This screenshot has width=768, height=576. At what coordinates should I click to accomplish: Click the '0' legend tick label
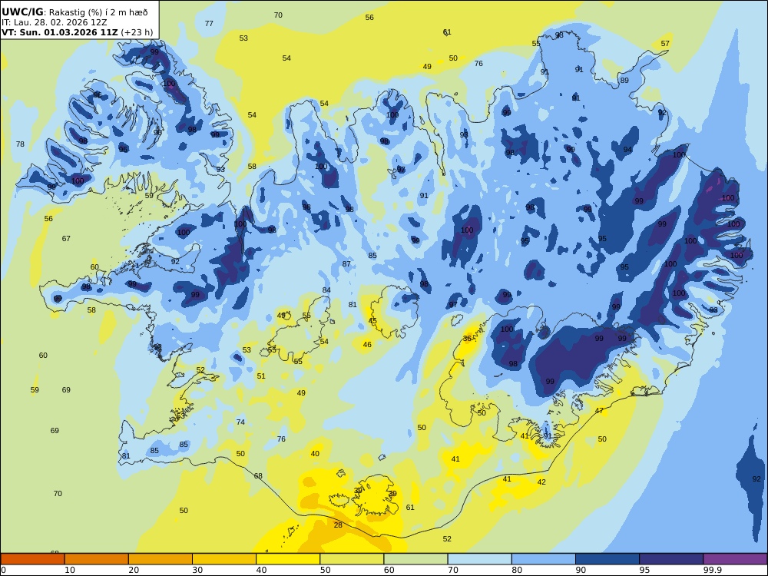[x=3, y=570]
